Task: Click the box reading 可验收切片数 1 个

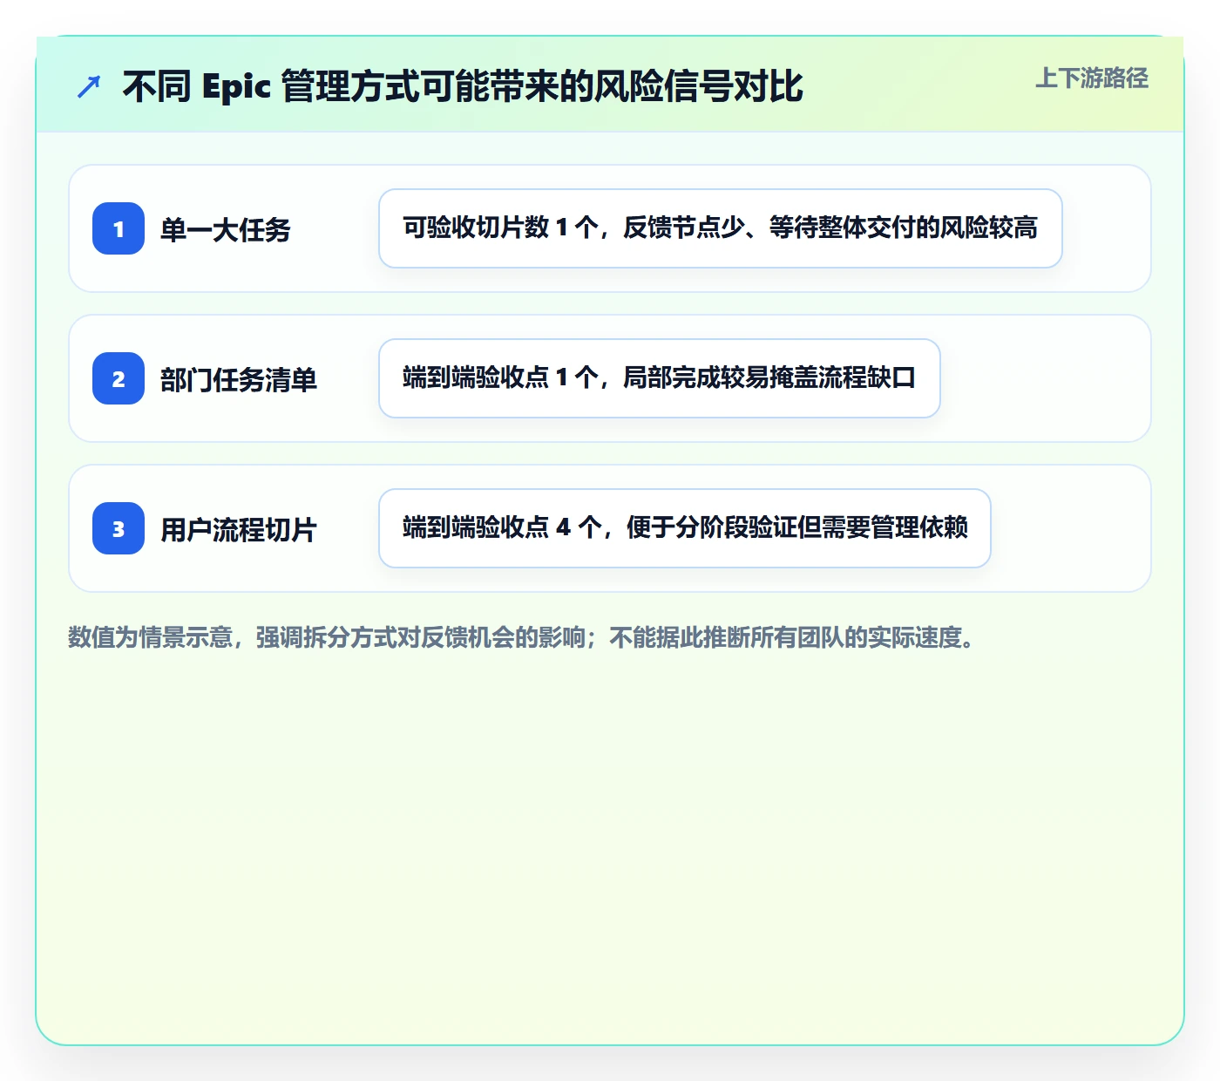Action: (x=721, y=228)
